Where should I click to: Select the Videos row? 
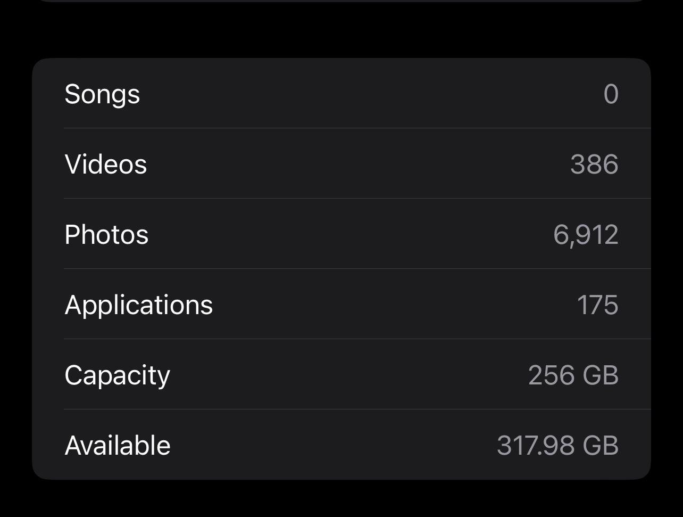340,164
